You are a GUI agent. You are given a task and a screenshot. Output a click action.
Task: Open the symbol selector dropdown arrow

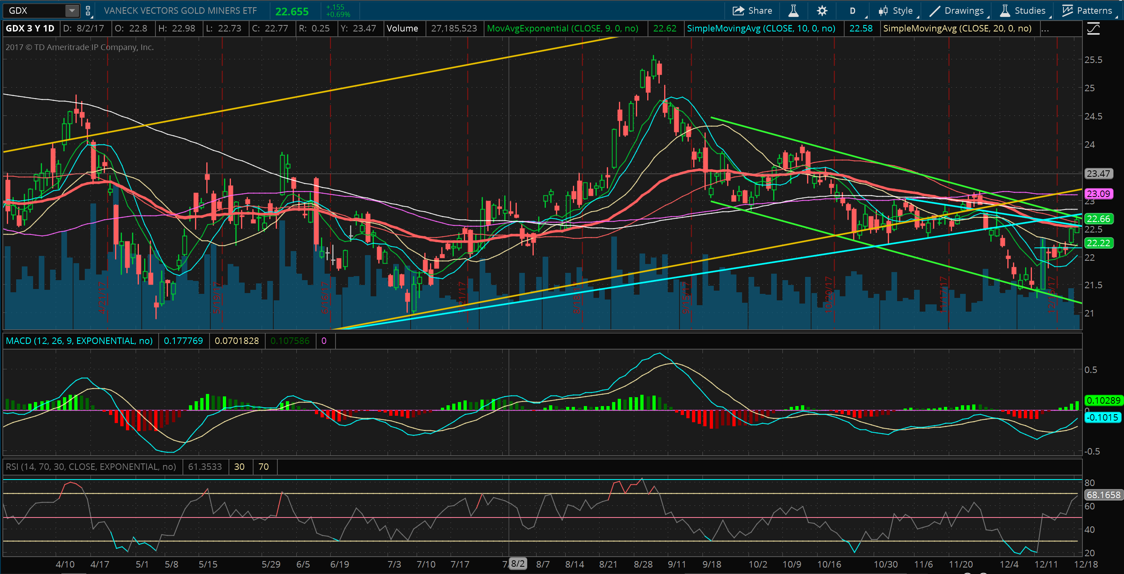(72, 10)
